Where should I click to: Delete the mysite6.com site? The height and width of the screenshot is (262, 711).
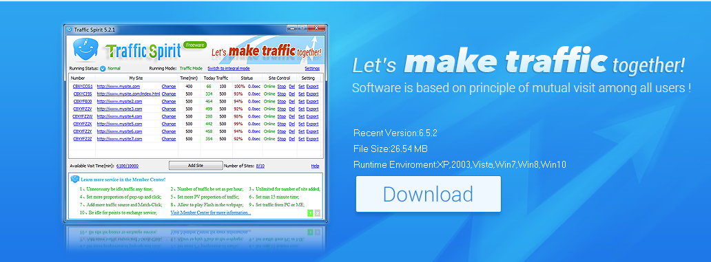click(x=292, y=131)
